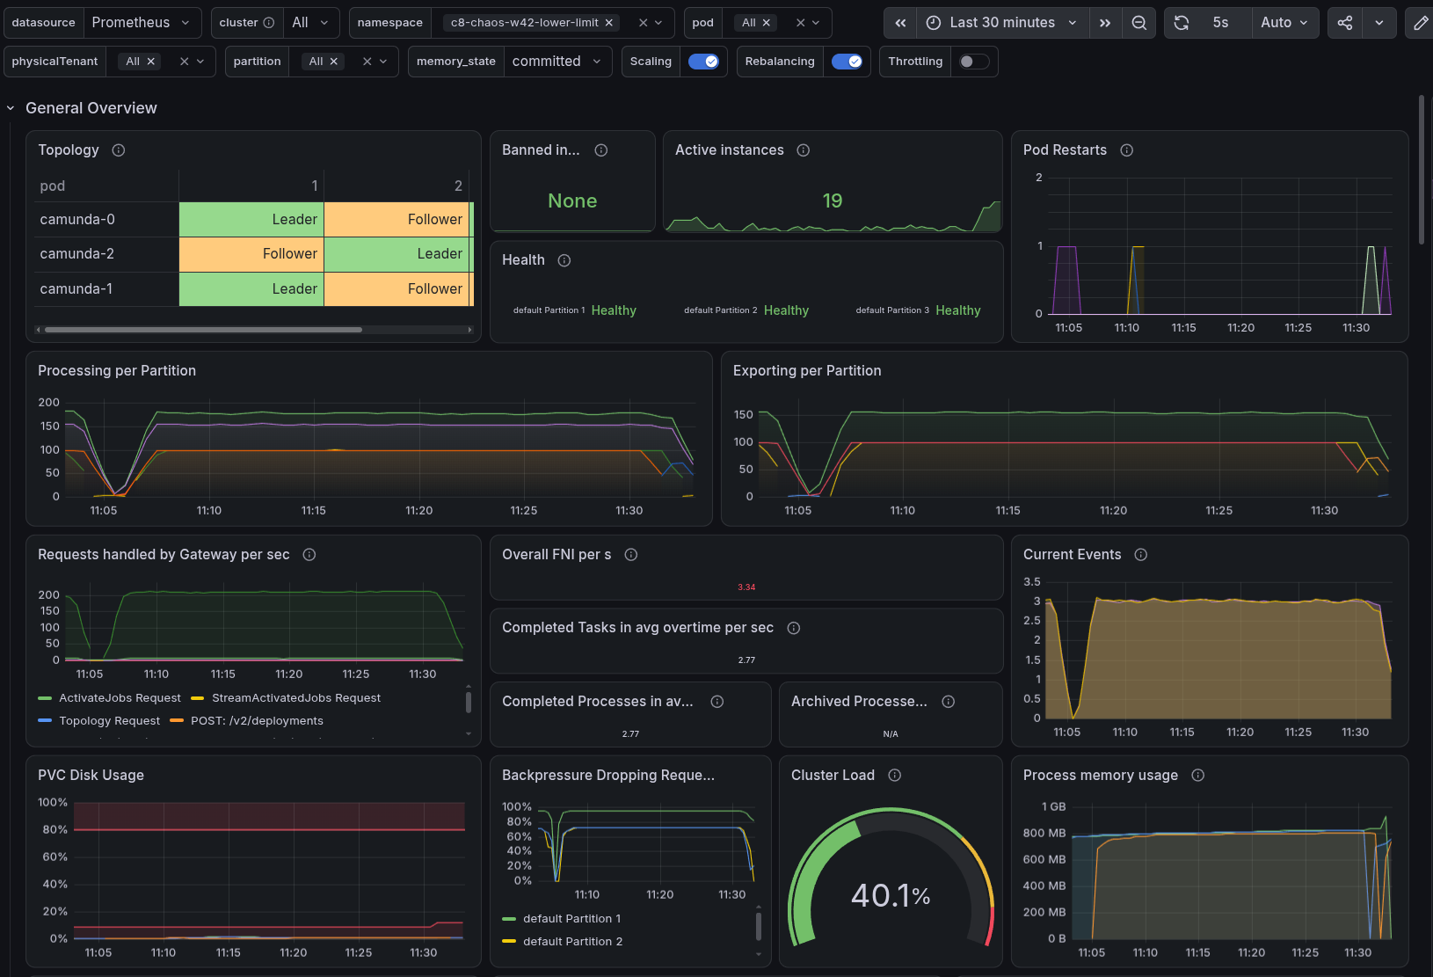
Task: Click info icon beside Current Events
Action: click(x=1141, y=555)
